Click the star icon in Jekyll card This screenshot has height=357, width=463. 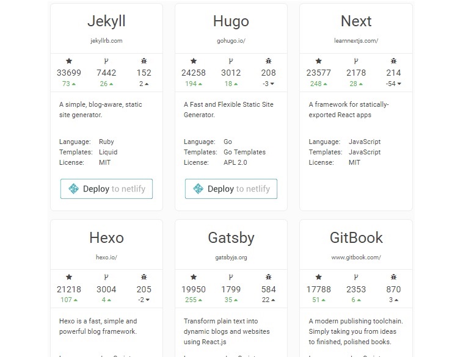[69, 61]
